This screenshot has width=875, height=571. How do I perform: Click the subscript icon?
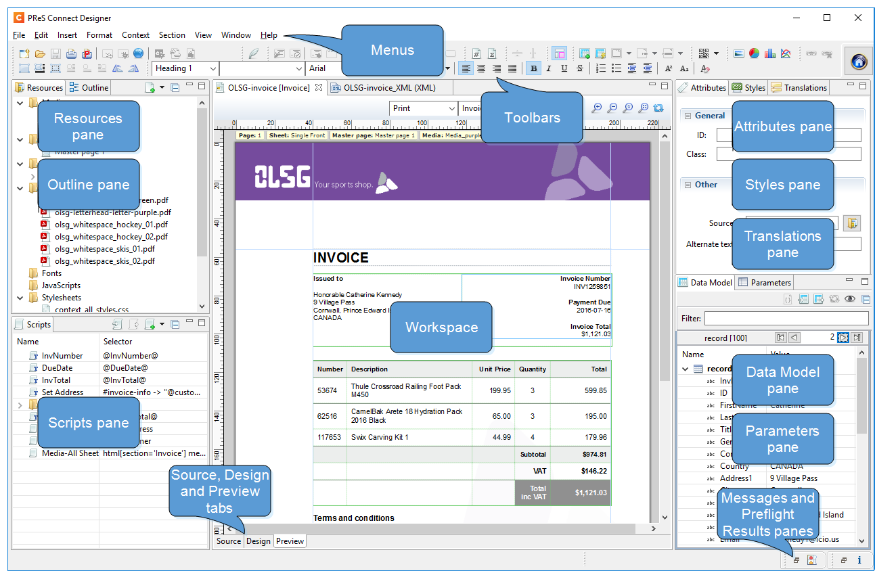pos(684,68)
